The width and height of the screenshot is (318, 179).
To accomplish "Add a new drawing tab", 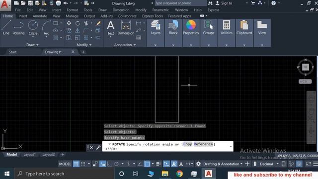I will tap(83, 52).
